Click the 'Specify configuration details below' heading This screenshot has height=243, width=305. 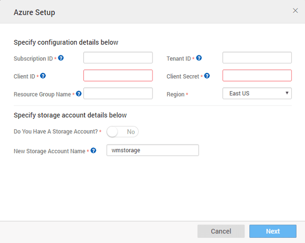66,42
